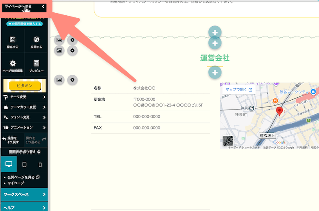Click the 株式会社〇〇 name cell

tap(144, 88)
